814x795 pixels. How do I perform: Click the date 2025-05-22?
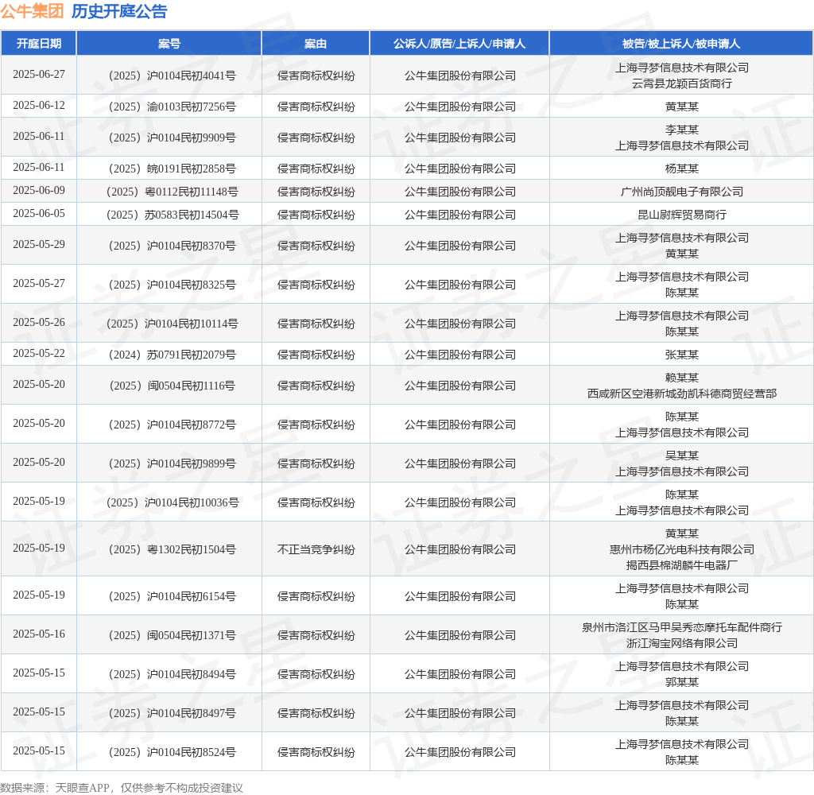(39, 354)
